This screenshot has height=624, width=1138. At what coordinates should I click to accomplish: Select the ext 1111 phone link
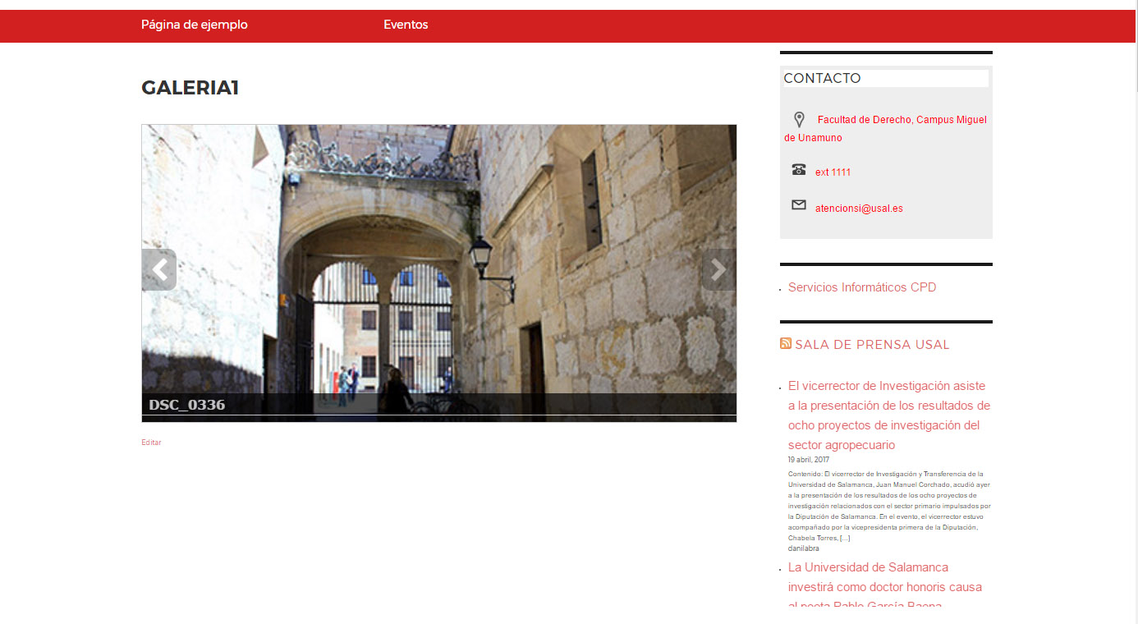click(x=833, y=172)
